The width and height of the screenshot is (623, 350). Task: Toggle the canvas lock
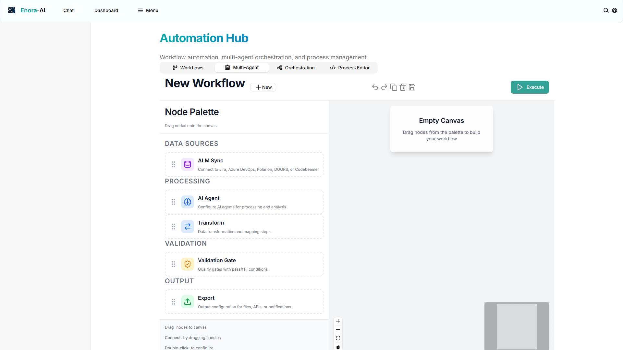click(x=338, y=346)
